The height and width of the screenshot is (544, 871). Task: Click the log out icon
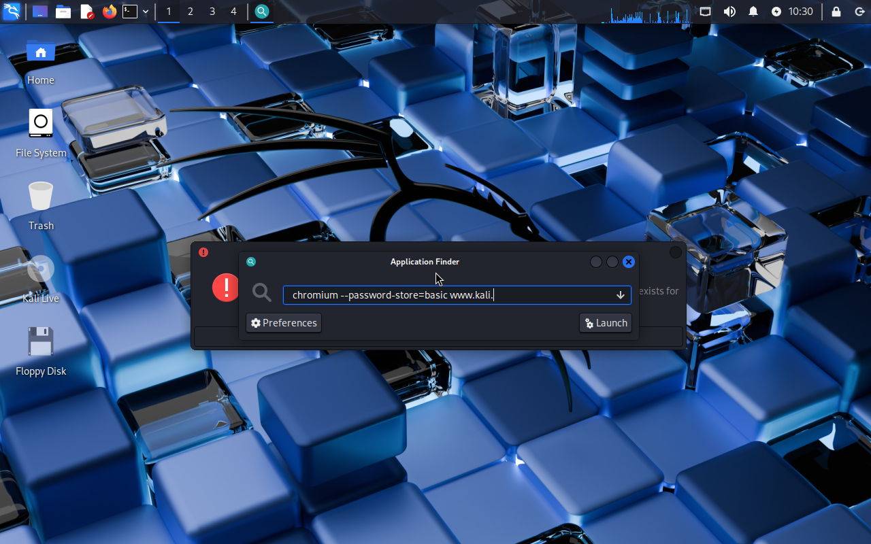point(859,12)
